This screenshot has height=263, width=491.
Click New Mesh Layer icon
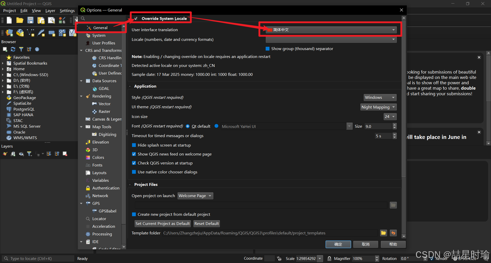click(62, 33)
